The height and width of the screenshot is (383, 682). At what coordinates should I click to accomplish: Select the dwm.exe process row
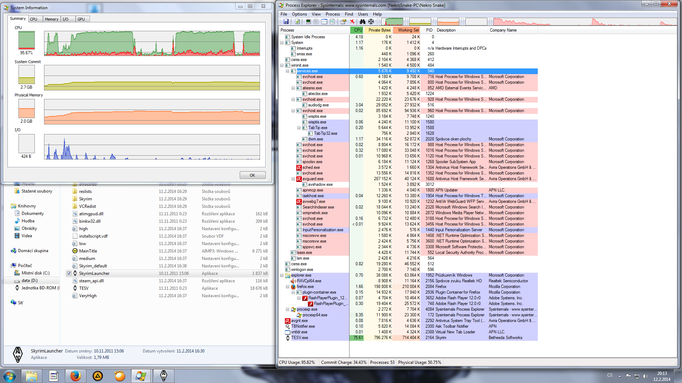[x=408, y=139]
